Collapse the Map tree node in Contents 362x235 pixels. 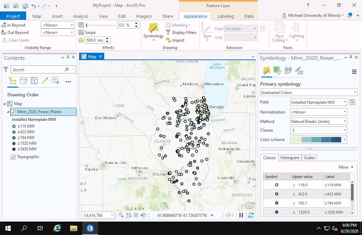pyautogui.click(x=4, y=104)
